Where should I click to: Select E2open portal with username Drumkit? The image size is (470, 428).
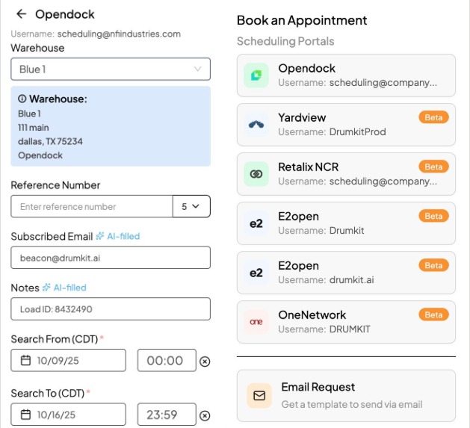coord(346,223)
